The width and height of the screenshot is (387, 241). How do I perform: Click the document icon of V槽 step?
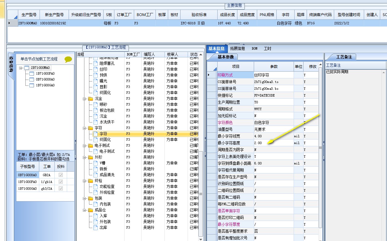coord(96,163)
